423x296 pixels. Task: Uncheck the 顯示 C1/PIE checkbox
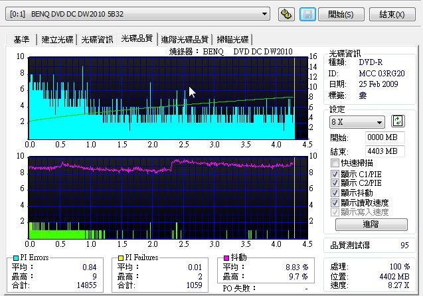(x=335, y=174)
